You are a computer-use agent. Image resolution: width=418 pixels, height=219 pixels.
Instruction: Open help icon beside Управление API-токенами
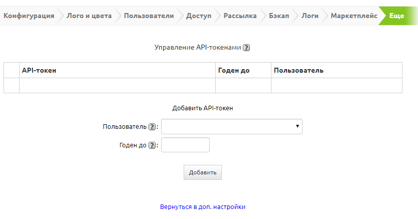(246, 48)
